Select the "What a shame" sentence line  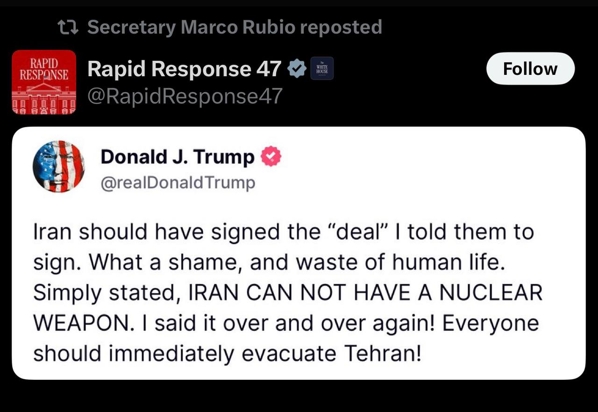[x=269, y=262]
